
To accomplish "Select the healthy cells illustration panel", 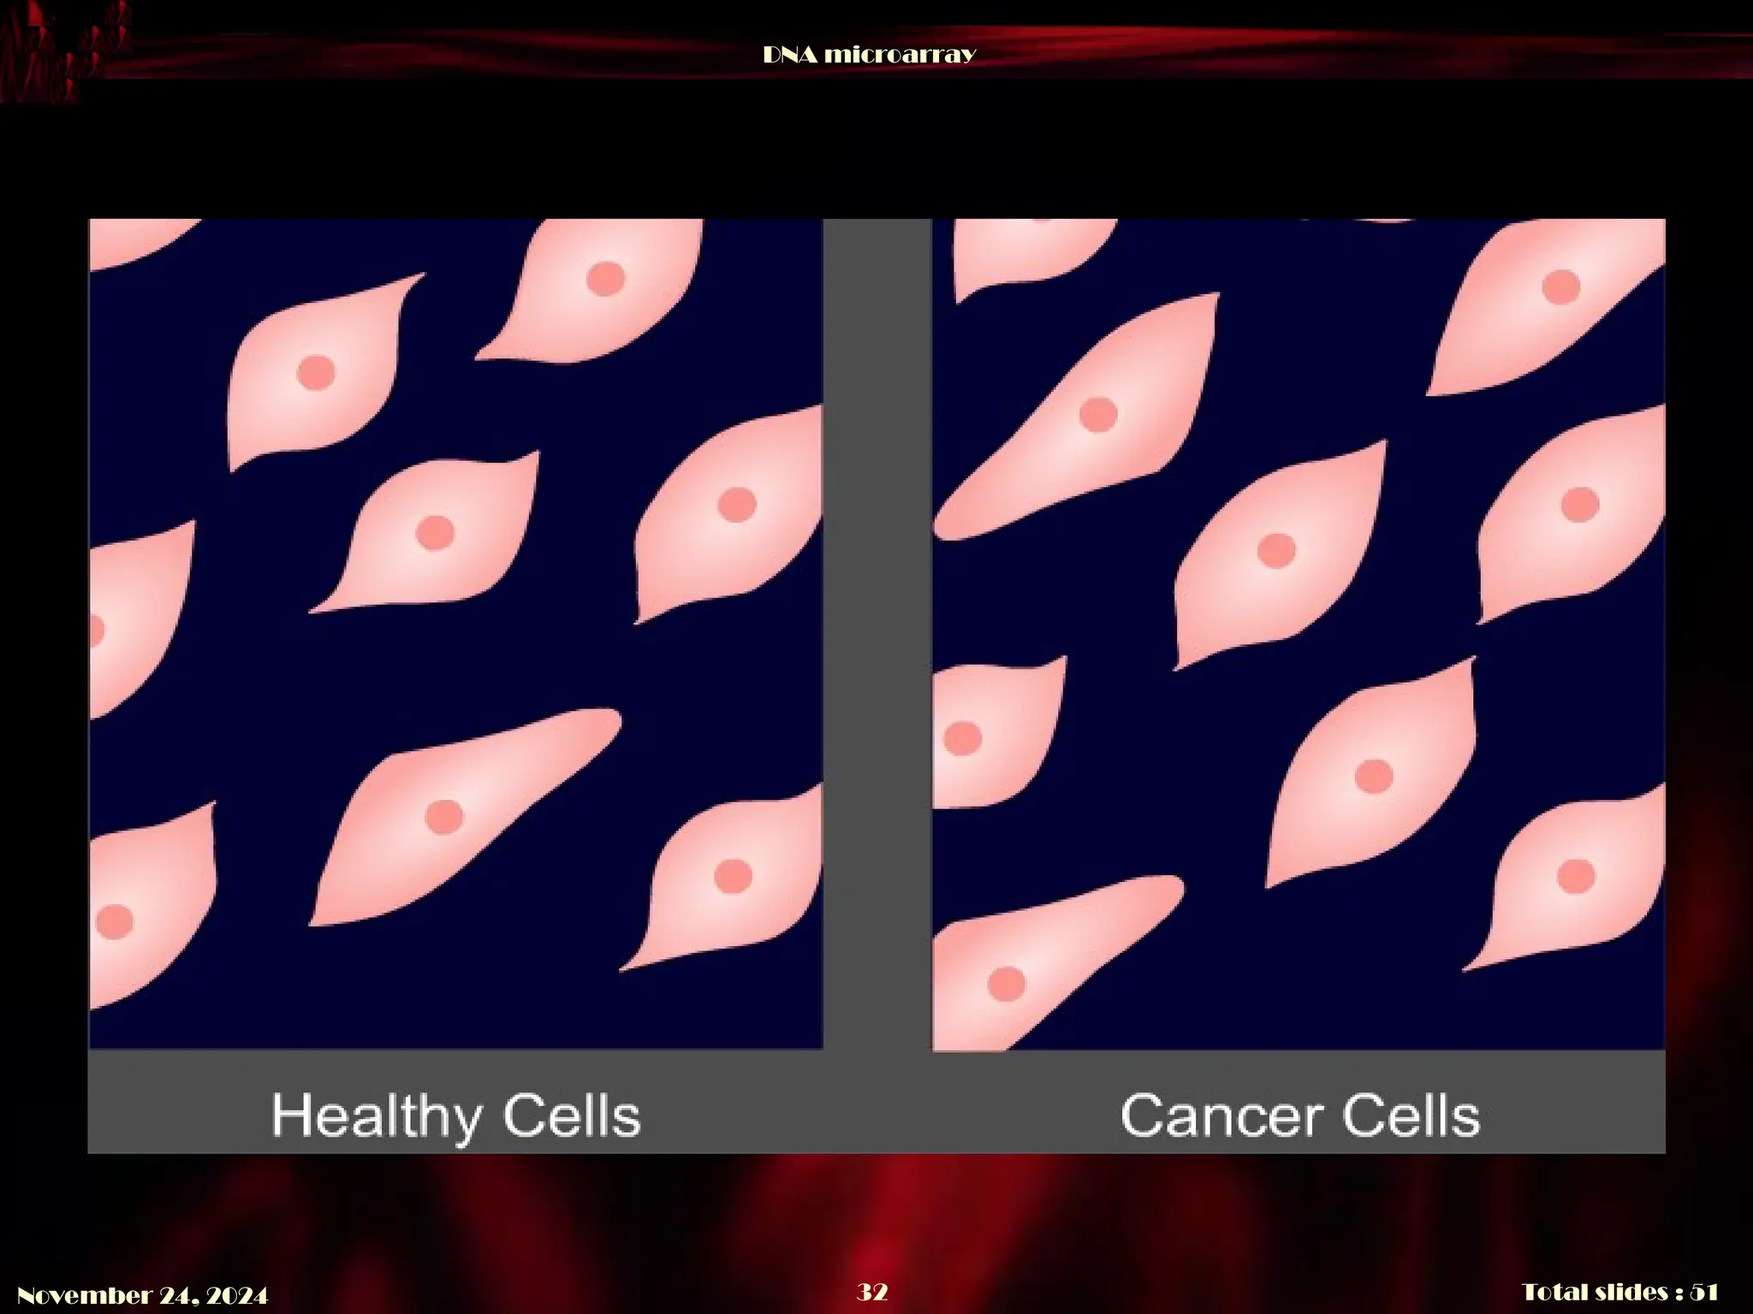I will [x=456, y=634].
